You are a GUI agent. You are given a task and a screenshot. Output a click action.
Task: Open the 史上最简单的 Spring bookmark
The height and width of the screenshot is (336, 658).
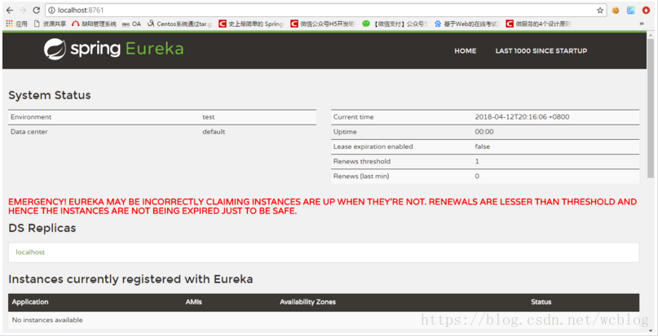(251, 24)
